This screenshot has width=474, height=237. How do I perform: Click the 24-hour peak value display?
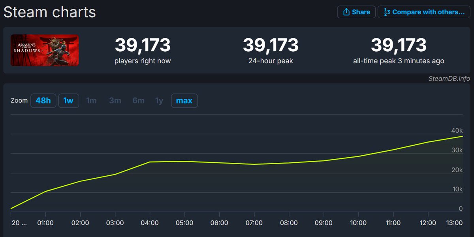(271, 45)
